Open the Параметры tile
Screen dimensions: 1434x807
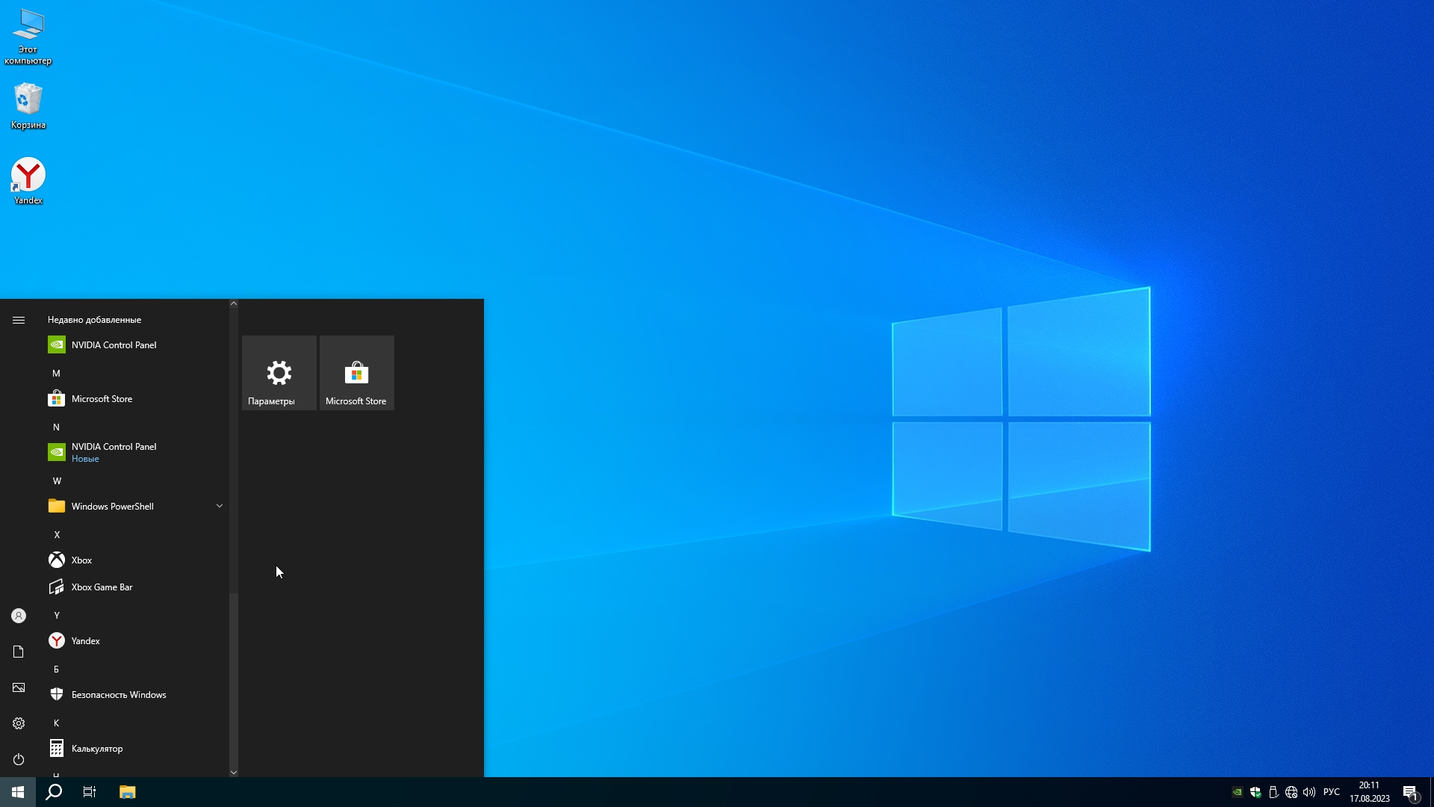click(x=279, y=373)
